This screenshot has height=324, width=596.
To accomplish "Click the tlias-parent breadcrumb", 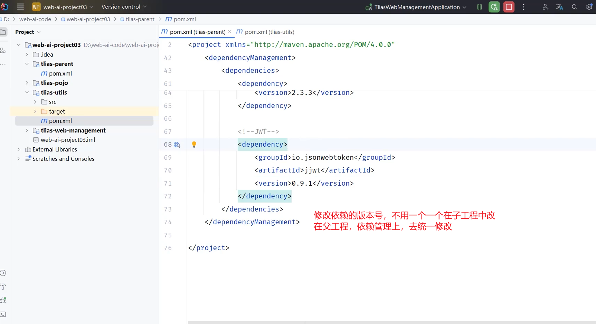I will [137, 19].
